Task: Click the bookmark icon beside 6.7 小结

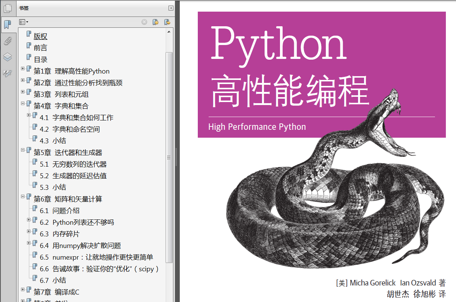Action: click(x=35, y=279)
